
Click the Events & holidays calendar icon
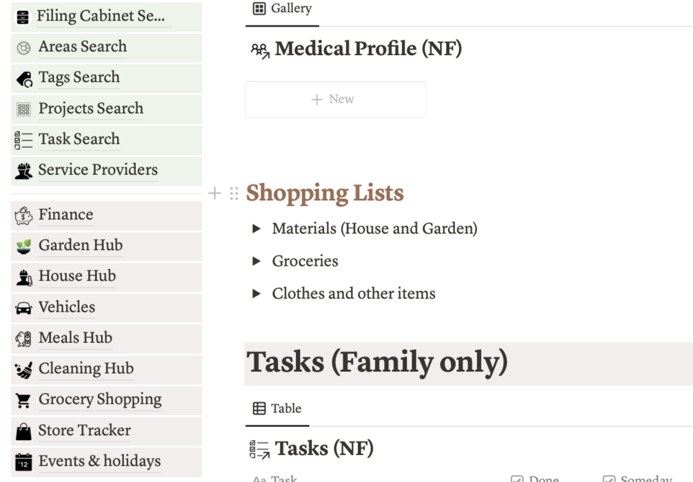[23, 462]
